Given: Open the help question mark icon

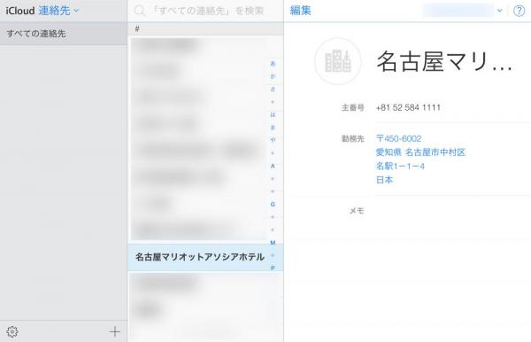Looking at the screenshot, I should coord(519,11).
